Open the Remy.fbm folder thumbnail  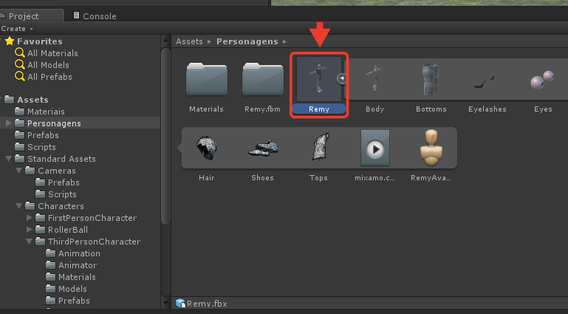[x=263, y=79]
